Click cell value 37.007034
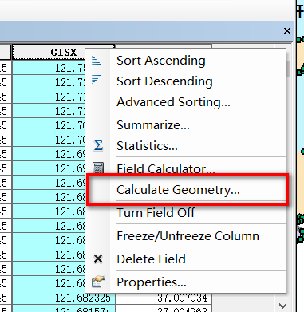The height and width of the screenshot is (312, 304). [164, 298]
